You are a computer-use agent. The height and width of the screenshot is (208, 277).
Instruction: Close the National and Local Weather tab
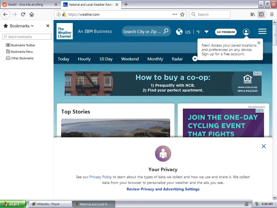tap(117, 5)
